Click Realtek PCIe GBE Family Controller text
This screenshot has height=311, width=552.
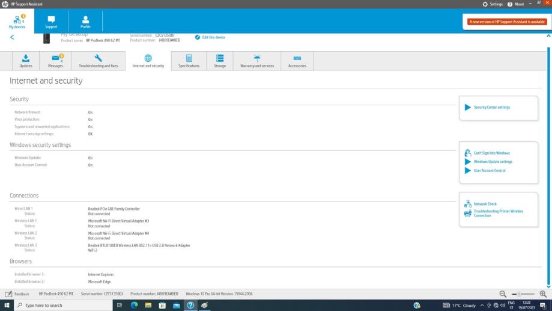click(114, 209)
